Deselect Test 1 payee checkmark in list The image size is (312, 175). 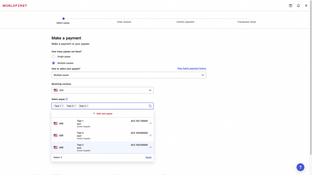point(151,123)
